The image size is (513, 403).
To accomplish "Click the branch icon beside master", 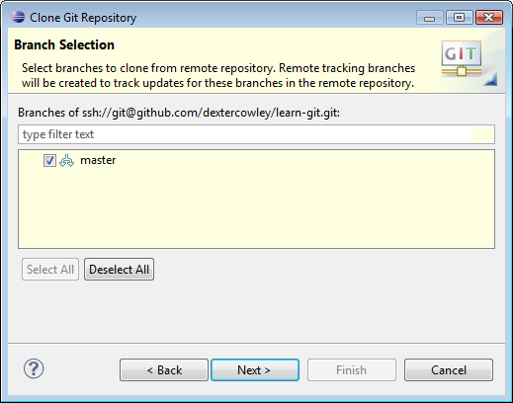I will point(66,161).
